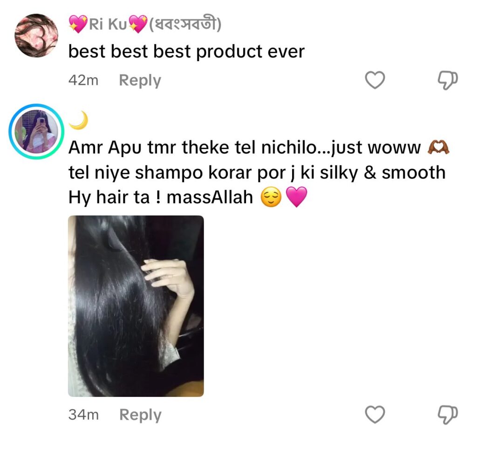Tap the 42m timestamp

[x=83, y=80]
